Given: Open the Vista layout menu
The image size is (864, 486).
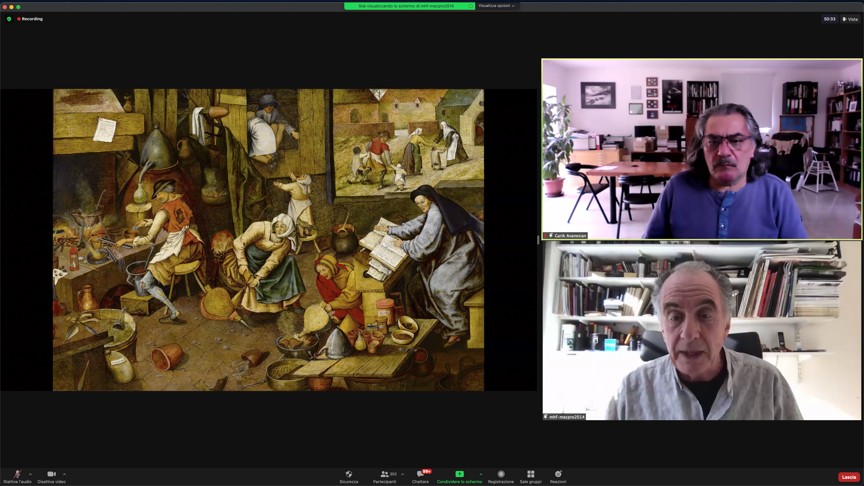Looking at the screenshot, I should 850,19.
